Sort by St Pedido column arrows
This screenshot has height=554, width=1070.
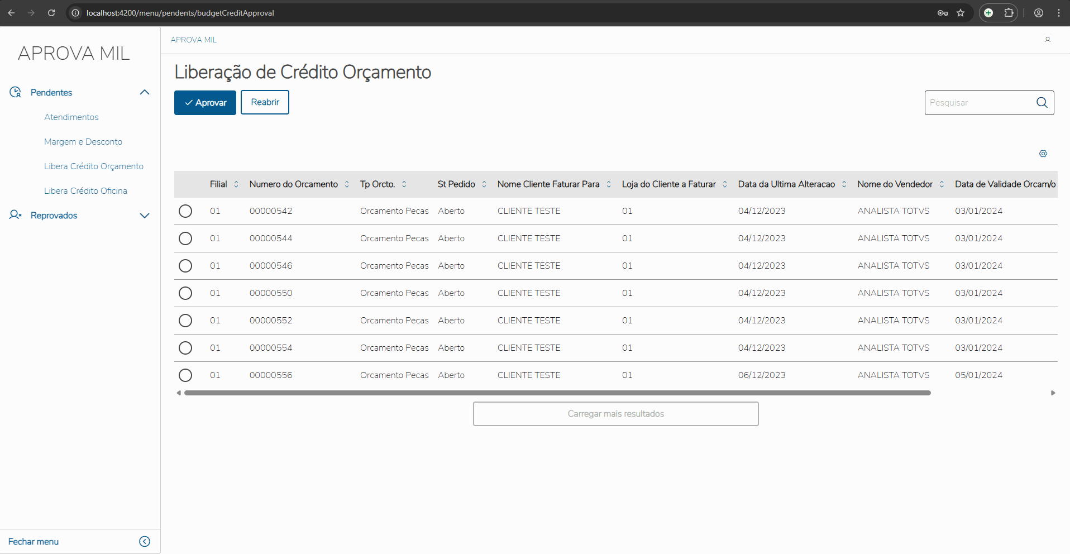click(x=484, y=184)
